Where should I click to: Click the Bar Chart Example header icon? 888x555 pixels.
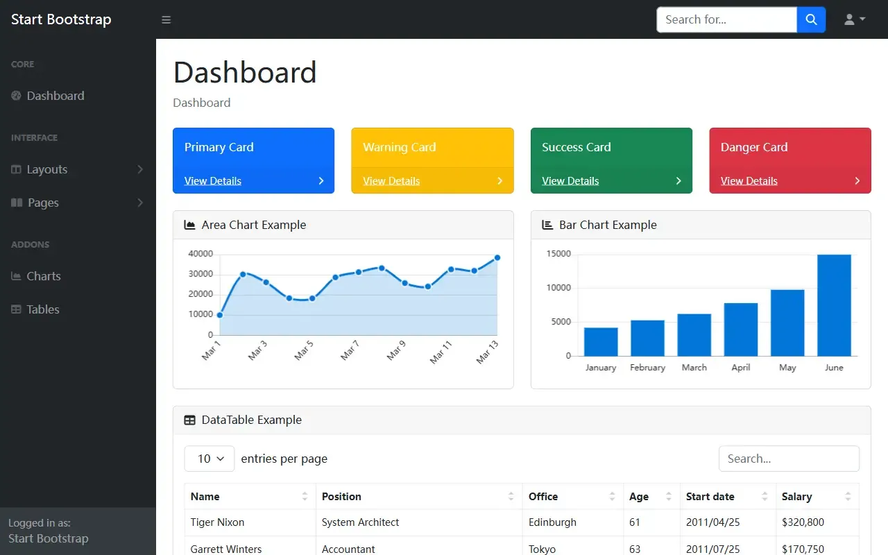(547, 225)
